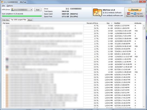Select date 11/29/2006 9:02:44 PM
Screen dimensions: 147x110
click(123, 33)
